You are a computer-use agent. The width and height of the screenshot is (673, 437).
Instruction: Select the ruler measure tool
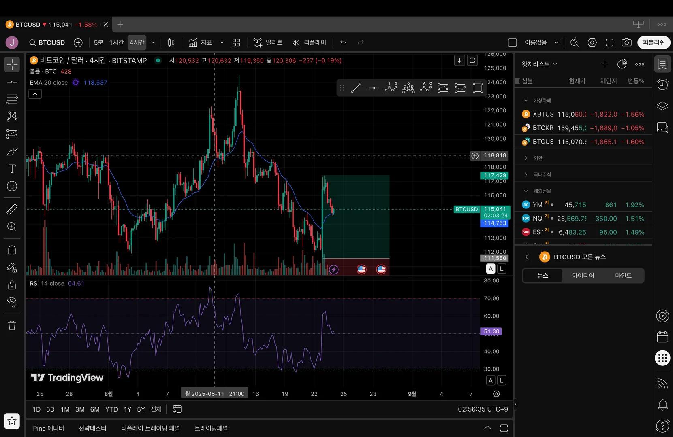click(12, 209)
